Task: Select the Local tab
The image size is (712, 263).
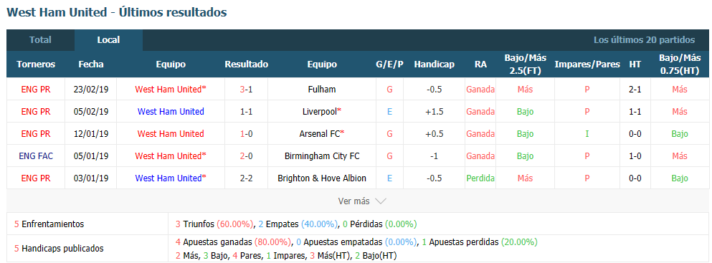Action: (x=108, y=40)
